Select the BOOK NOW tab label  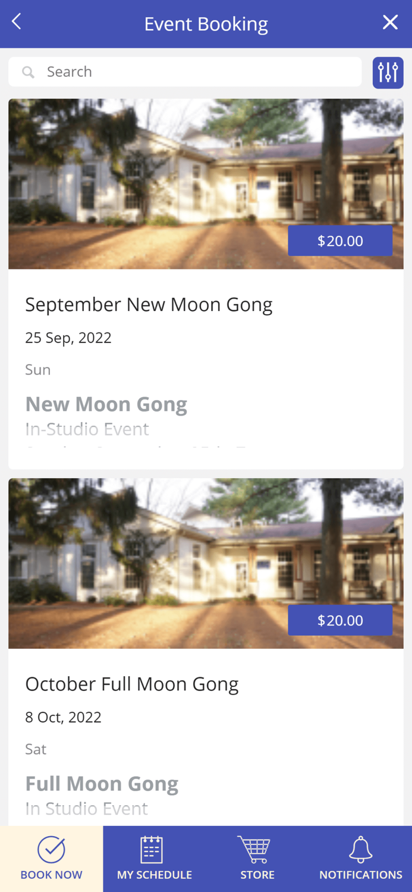tap(52, 875)
